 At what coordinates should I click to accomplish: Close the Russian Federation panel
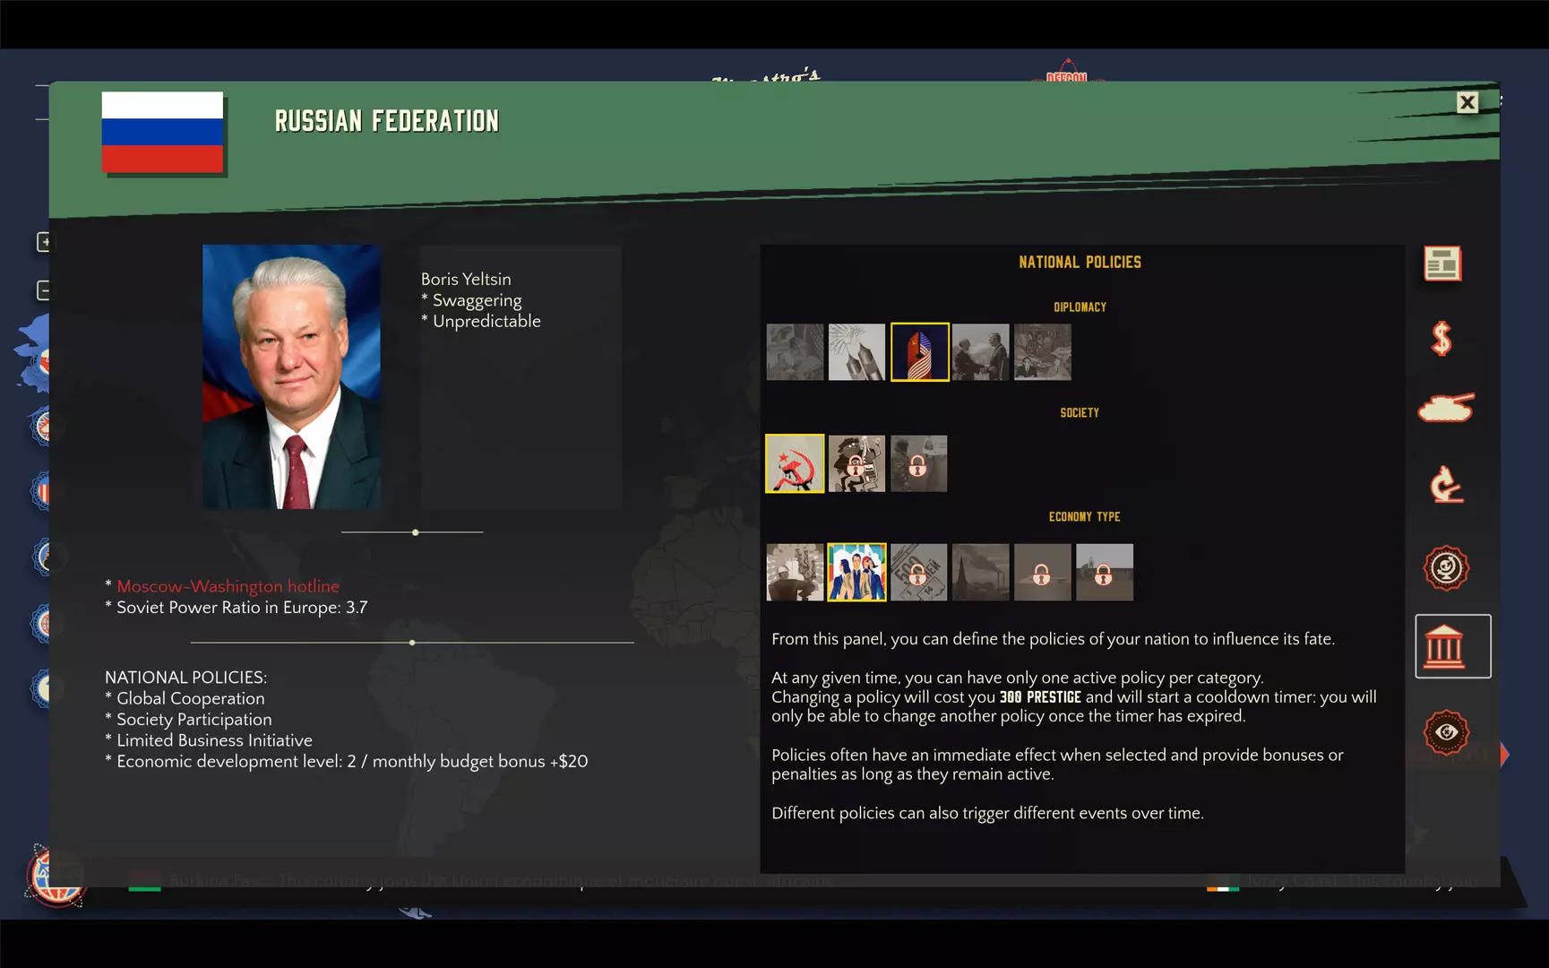tap(1467, 102)
